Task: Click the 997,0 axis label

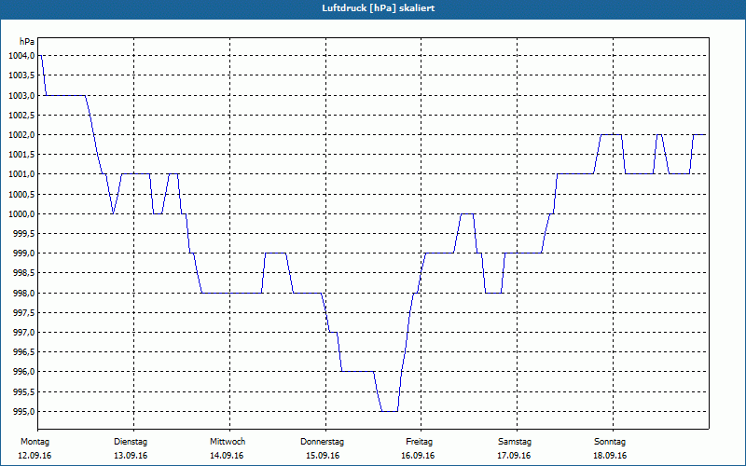Action: 23,332
